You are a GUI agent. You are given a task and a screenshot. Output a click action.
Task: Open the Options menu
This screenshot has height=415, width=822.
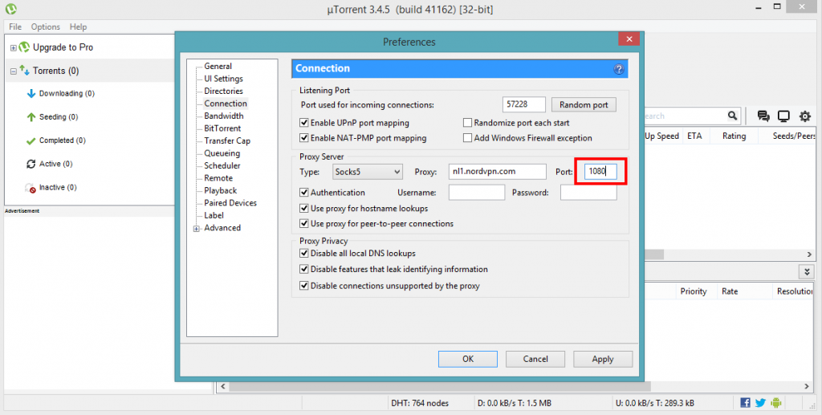point(45,26)
